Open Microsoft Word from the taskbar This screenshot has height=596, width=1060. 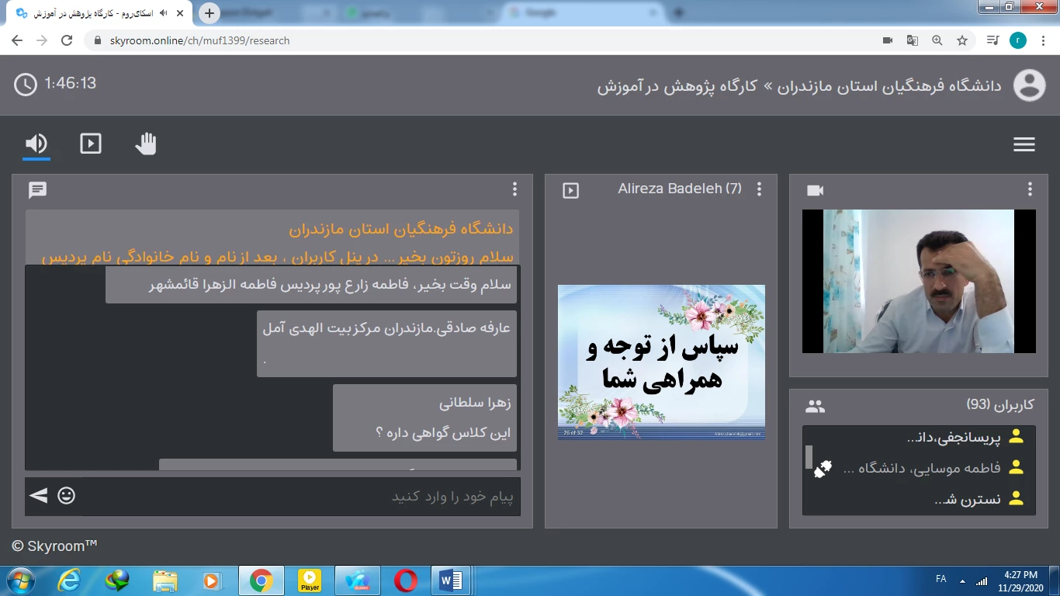click(x=451, y=580)
